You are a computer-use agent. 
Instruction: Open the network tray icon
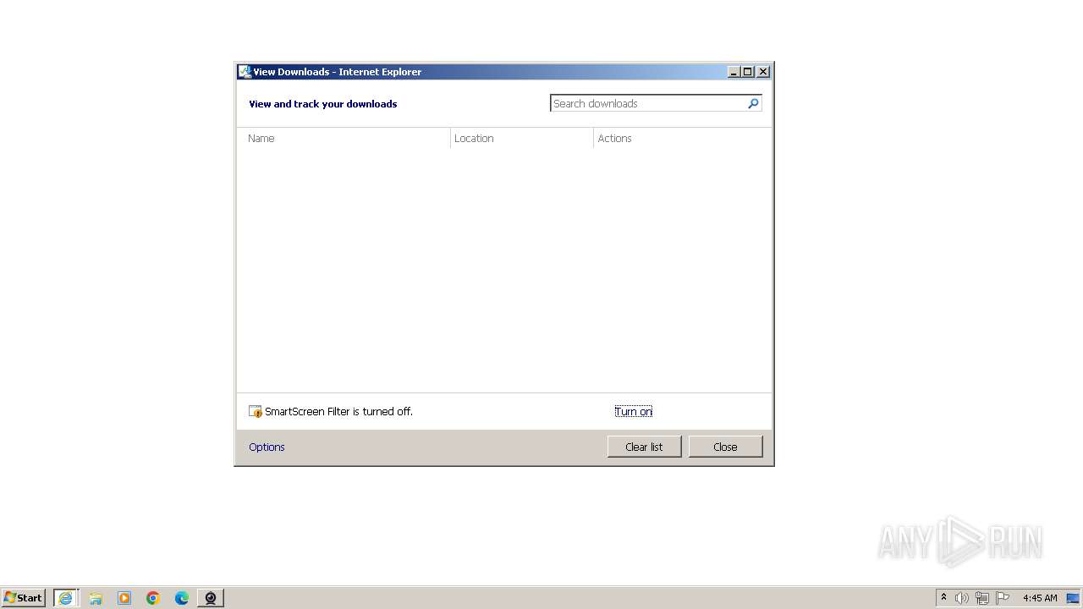982,598
